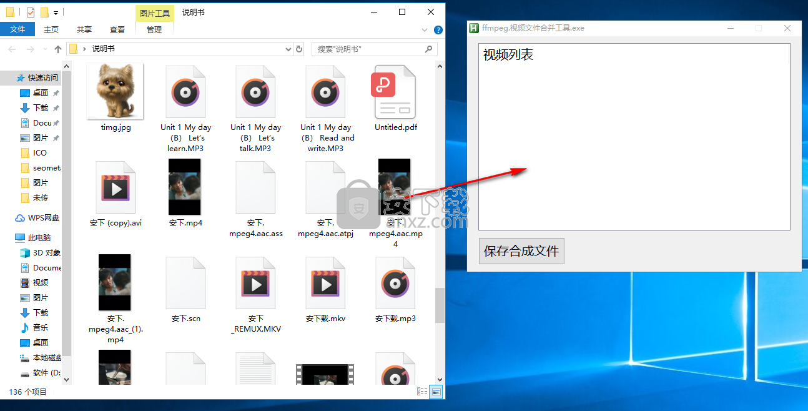Image resolution: width=808 pixels, height=411 pixels.
Task: Open the 文件 menu tab
Action: tap(17, 29)
